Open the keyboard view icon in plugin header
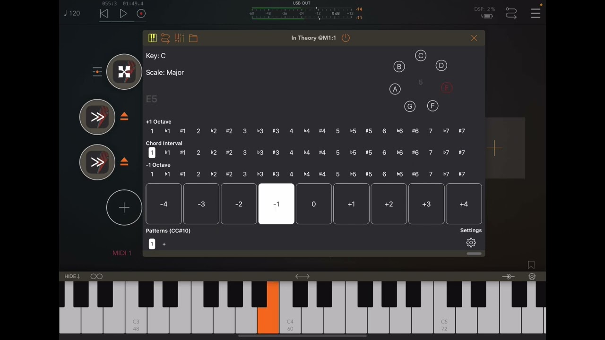605x340 pixels. pyautogui.click(x=152, y=38)
